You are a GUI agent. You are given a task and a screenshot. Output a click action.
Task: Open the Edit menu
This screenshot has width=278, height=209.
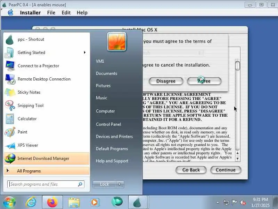point(66,13)
